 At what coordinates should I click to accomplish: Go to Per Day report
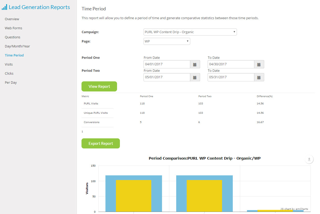tap(11, 82)
